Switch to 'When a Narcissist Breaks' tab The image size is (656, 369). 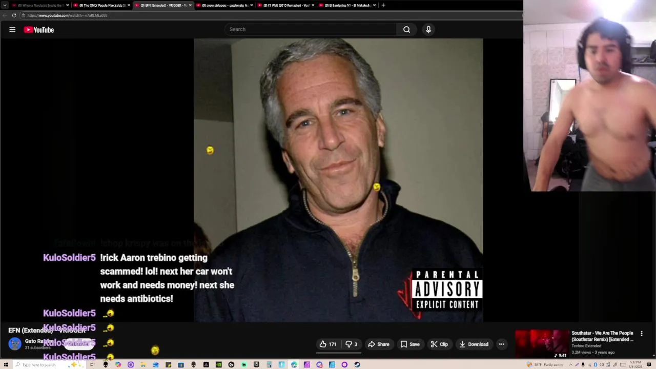[x=40, y=5]
